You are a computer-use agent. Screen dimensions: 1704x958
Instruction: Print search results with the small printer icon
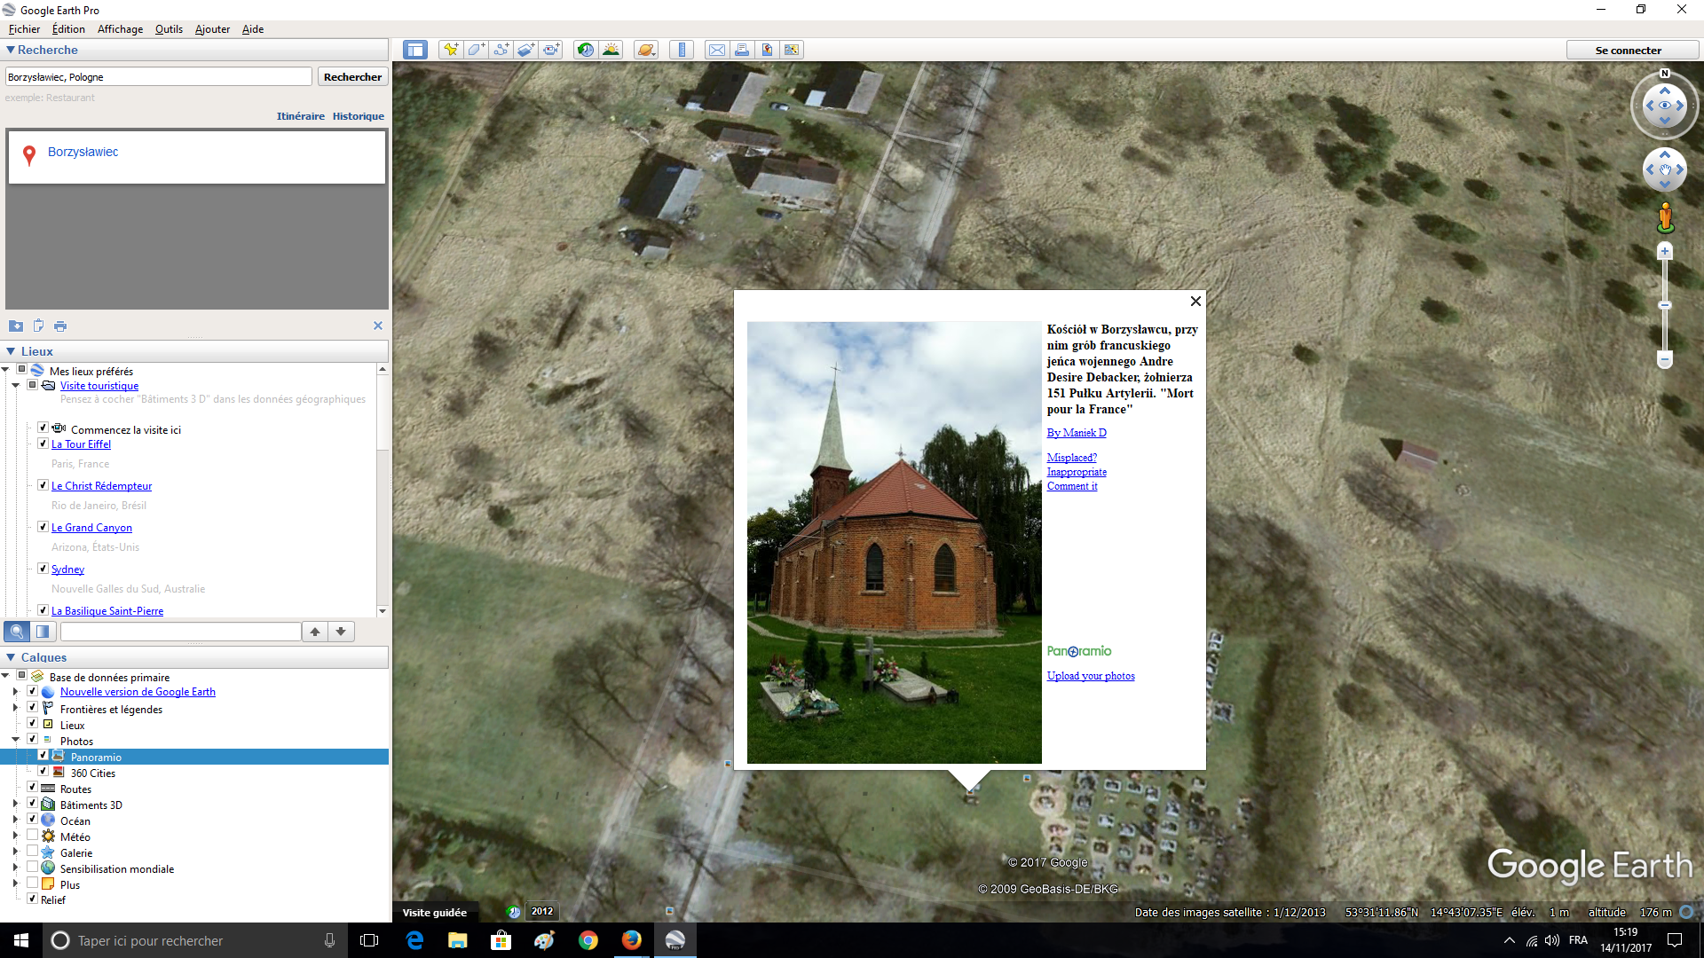tap(60, 326)
